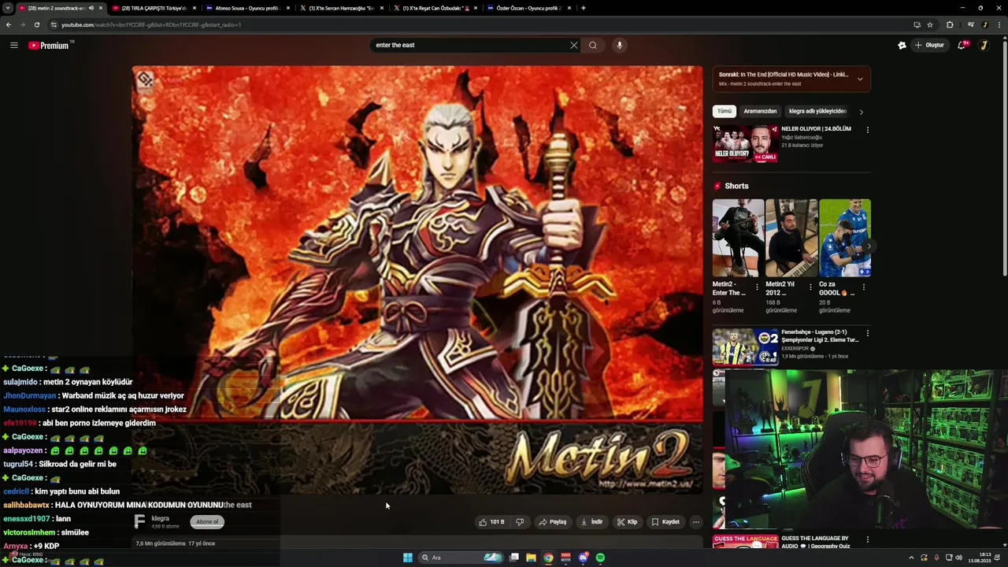The height and width of the screenshot is (567, 1008).
Task: Open Chrome three-dot menu
Action: 999,24
